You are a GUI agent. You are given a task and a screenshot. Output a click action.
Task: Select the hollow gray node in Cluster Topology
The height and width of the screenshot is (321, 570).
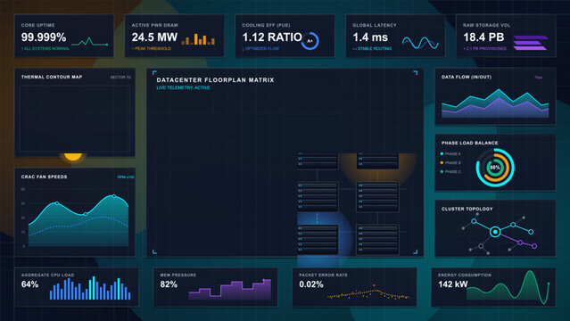pos(481,246)
